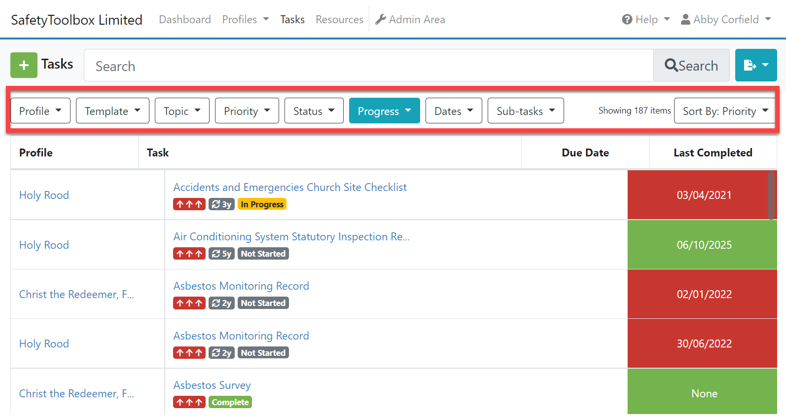Open Accidents and Emergencies Church Site Checklist
Viewport: 786px width, 419px height.
290,188
